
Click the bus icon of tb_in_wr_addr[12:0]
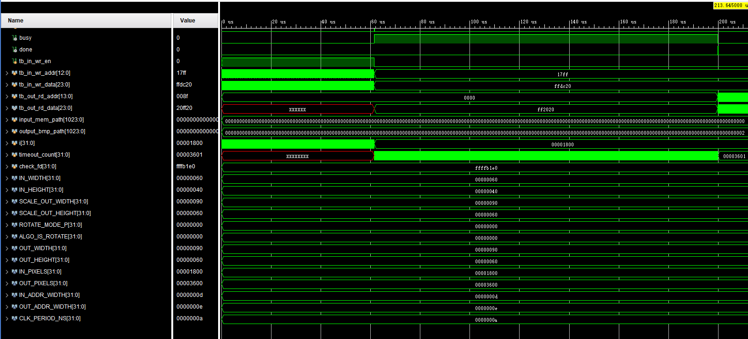(15, 73)
